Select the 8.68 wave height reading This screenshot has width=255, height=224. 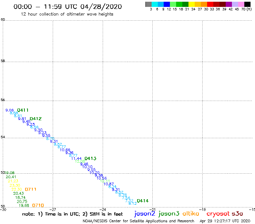[14, 113]
